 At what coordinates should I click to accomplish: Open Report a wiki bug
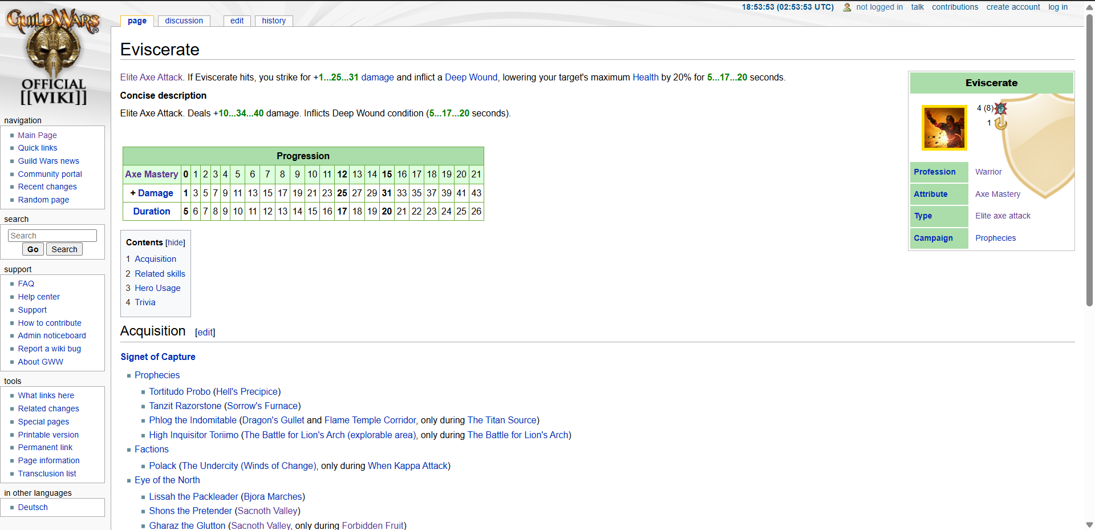(49, 349)
